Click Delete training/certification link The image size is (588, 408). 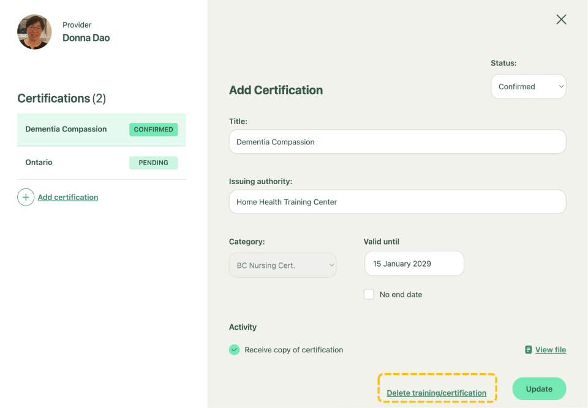[436, 393]
